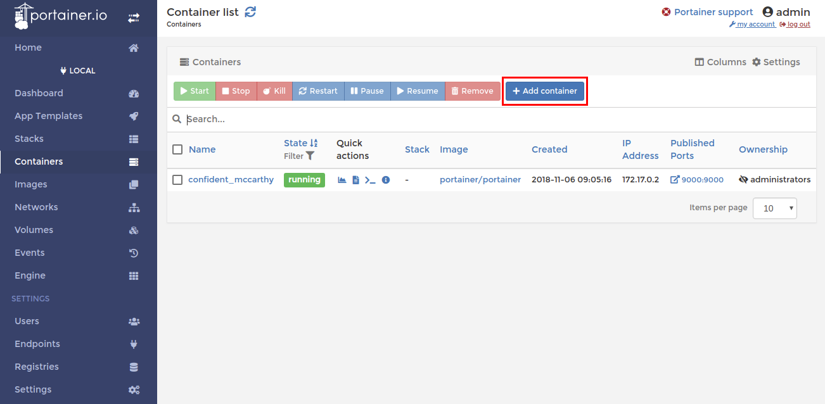The width and height of the screenshot is (825, 404).
Task: Refresh the container list with the reload icon
Action: click(250, 12)
